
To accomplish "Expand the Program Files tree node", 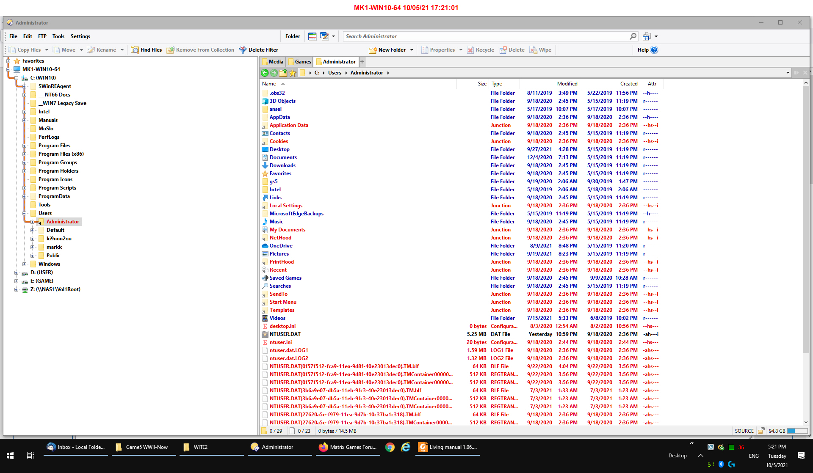I will tap(24, 146).
